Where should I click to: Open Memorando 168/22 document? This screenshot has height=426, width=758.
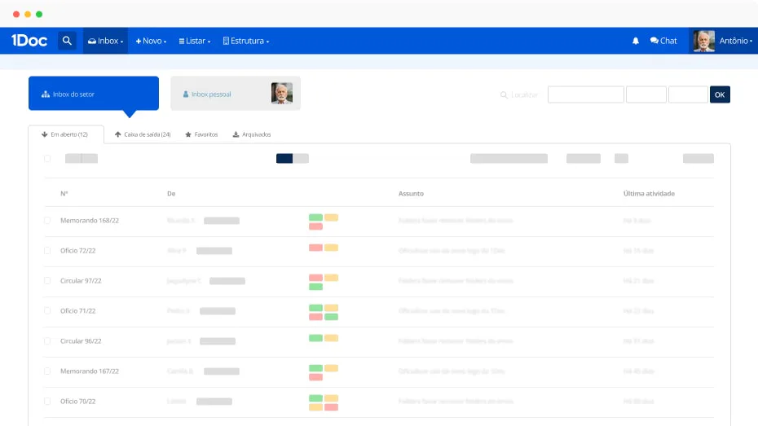pos(90,220)
